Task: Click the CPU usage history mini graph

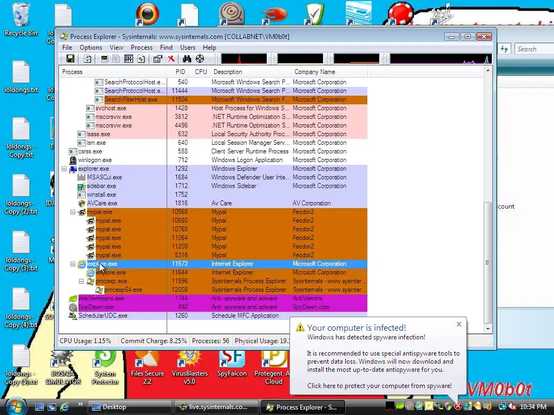Action: click(244, 59)
